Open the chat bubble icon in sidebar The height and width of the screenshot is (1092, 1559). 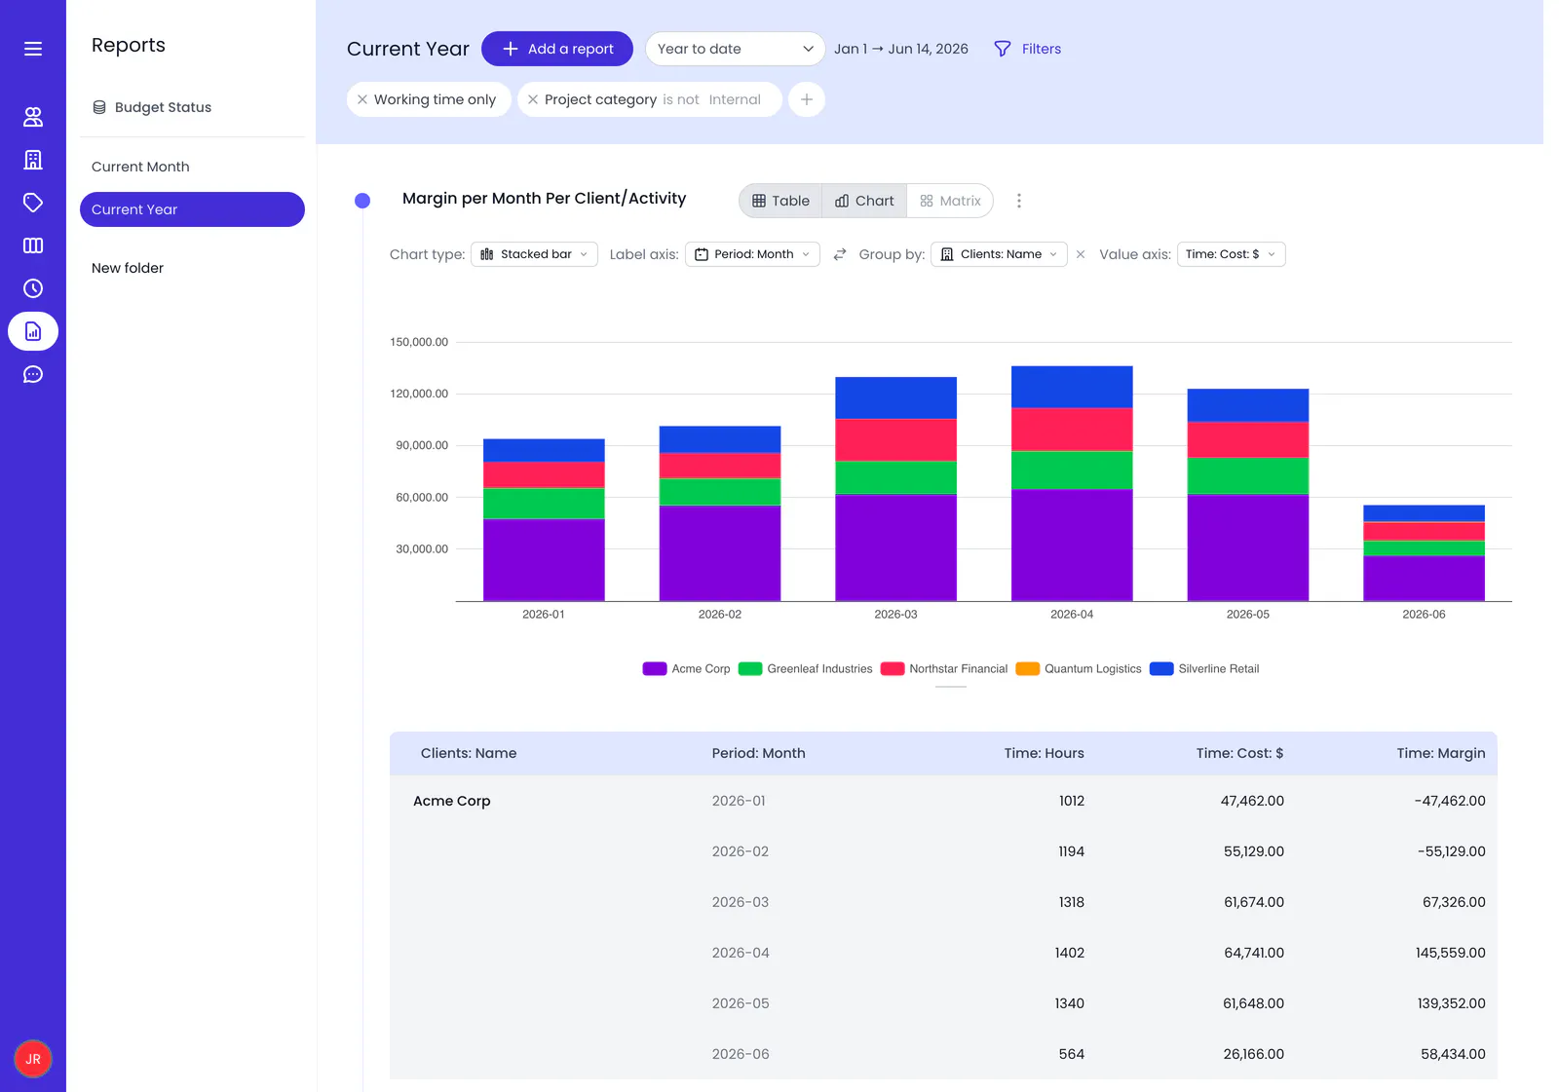pos(33,374)
